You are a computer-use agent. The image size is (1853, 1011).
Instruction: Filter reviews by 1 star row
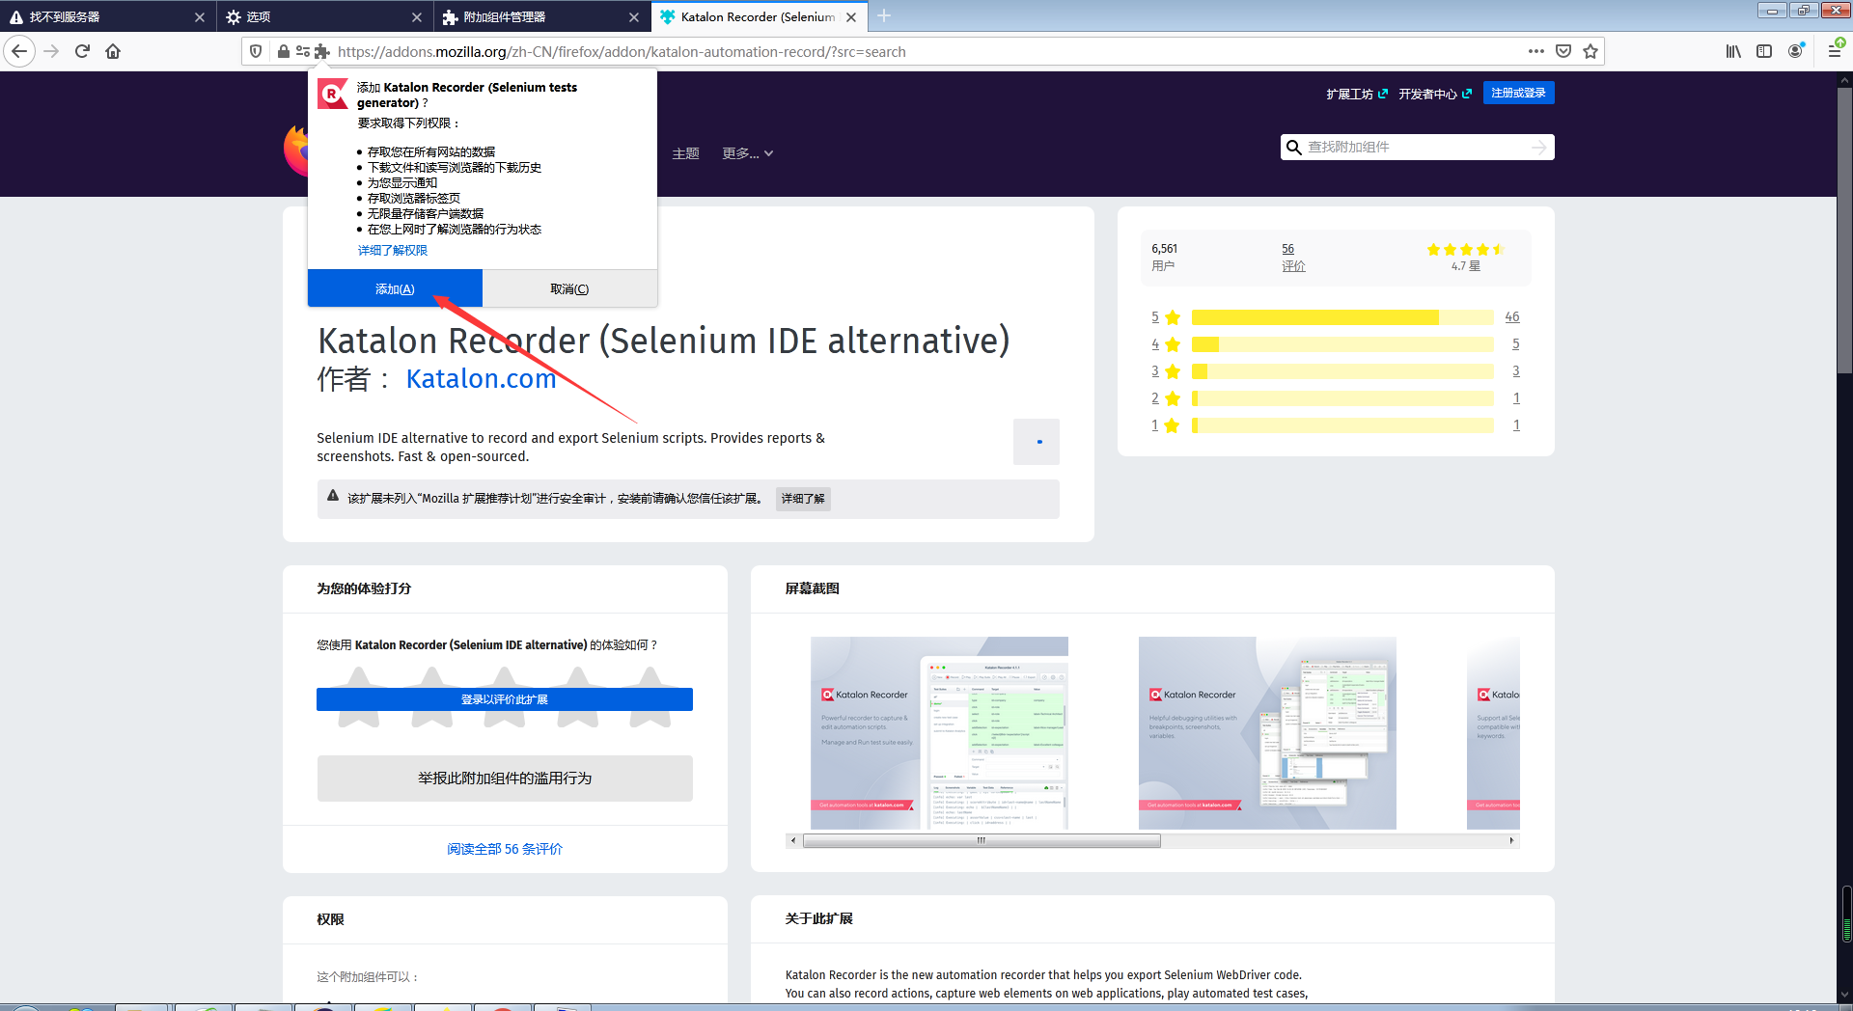coord(1336,425)
